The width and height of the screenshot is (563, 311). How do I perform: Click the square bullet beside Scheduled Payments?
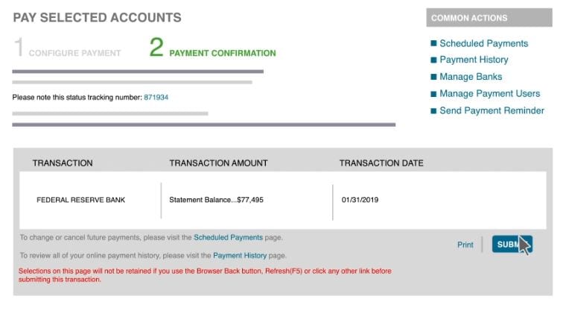click(x=433, y=44)
